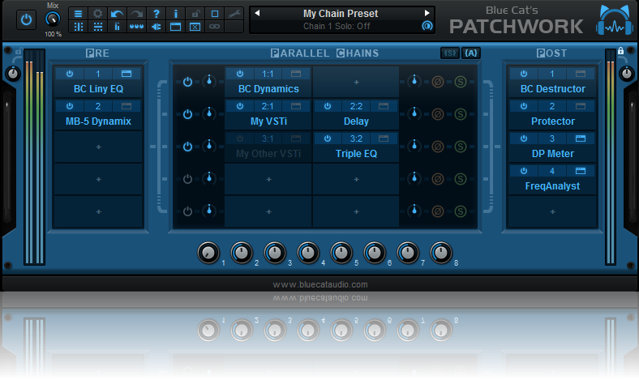Click the undo arrow in the toolbar
Image resolution: width=639 pixels, height=379 pixels.
[x=118, y=14]
